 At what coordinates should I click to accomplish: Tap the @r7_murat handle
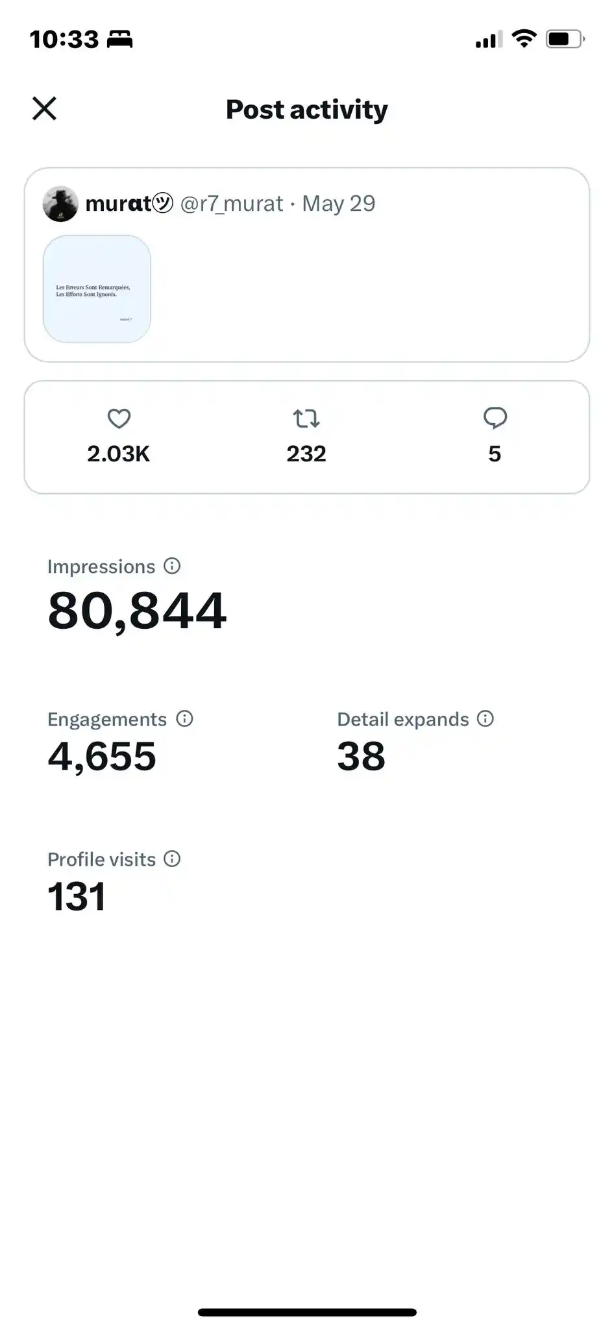coord(232,204)
